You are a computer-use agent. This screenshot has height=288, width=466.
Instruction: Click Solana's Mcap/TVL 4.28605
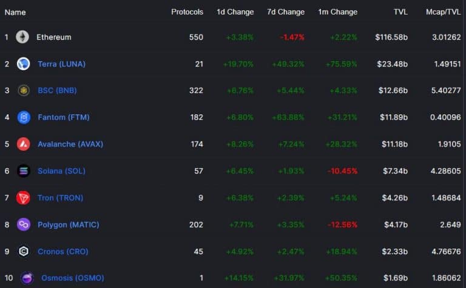pos(445,171)
